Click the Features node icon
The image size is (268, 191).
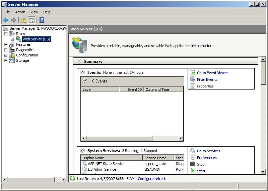pyautogui.click(x=12, y=44)
